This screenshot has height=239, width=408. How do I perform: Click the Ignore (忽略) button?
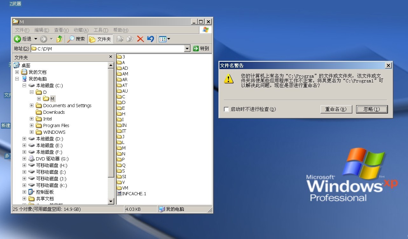coord(372,109)
